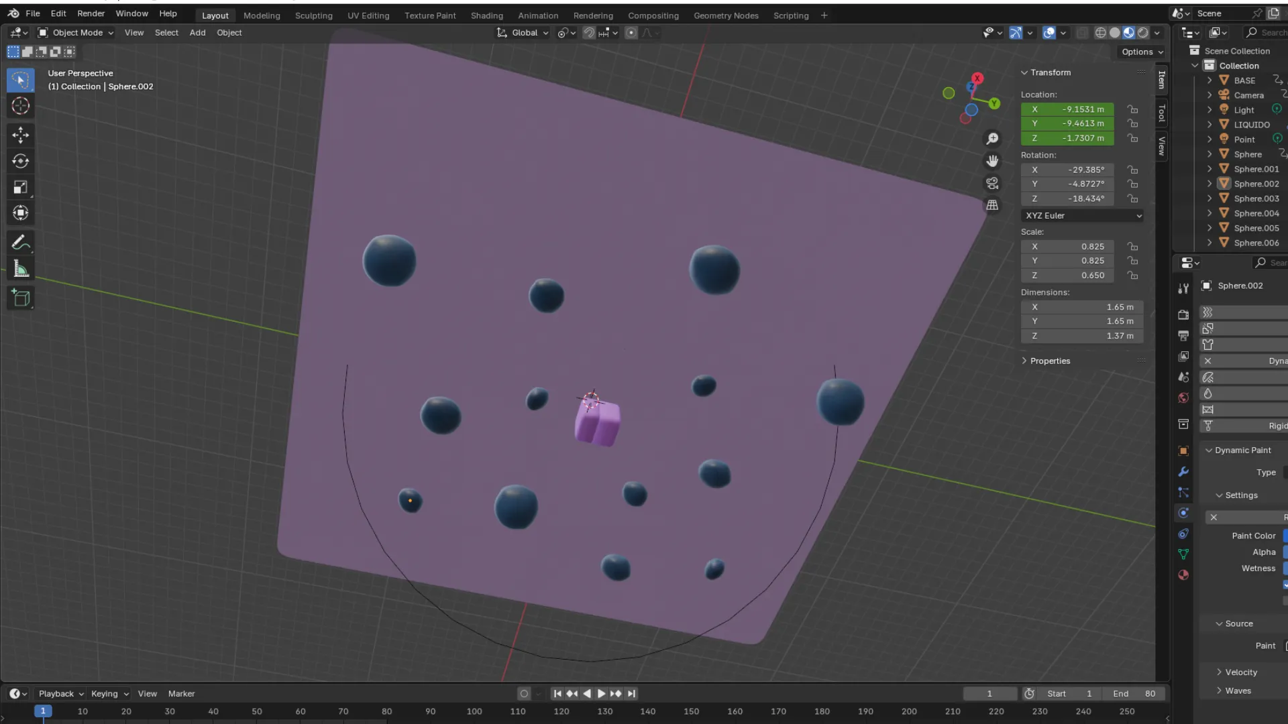1288x724 pixels.
Task: Toggle lock on Scale Y
Action: click(x=1132, y=261)
